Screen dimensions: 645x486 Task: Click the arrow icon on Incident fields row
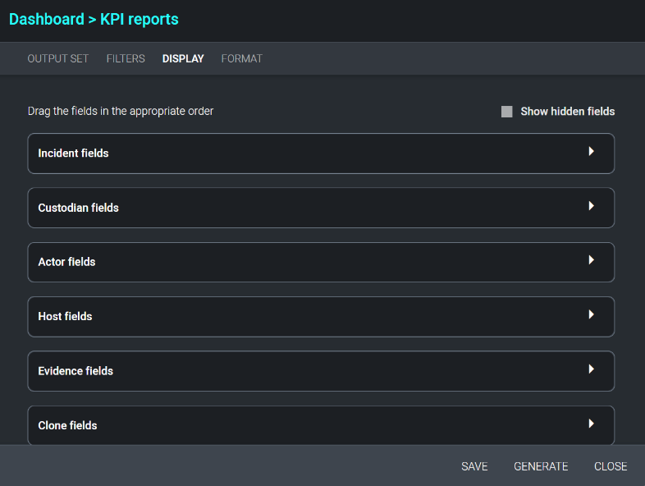[591, 152]
